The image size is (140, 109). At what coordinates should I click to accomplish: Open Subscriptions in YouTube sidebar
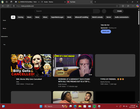[4, 37]
